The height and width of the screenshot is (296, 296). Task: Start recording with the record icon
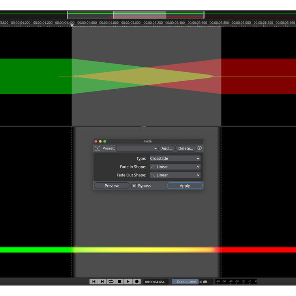(137, 281)
